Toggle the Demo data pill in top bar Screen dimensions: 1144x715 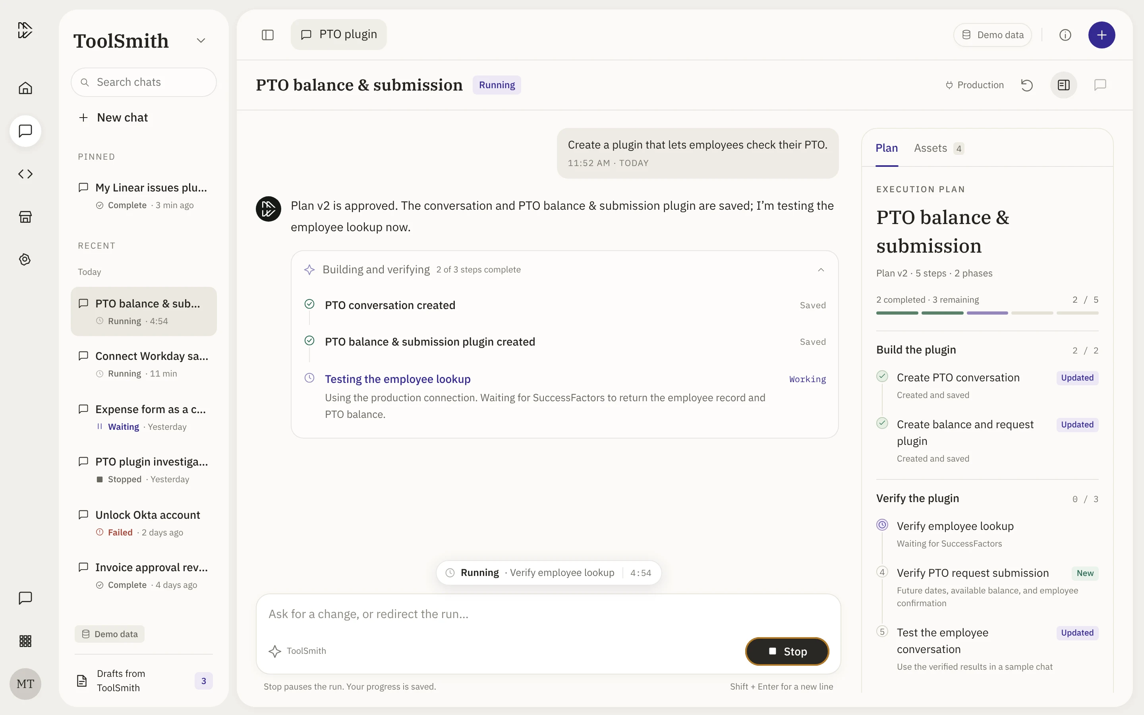tap(992, 35)
